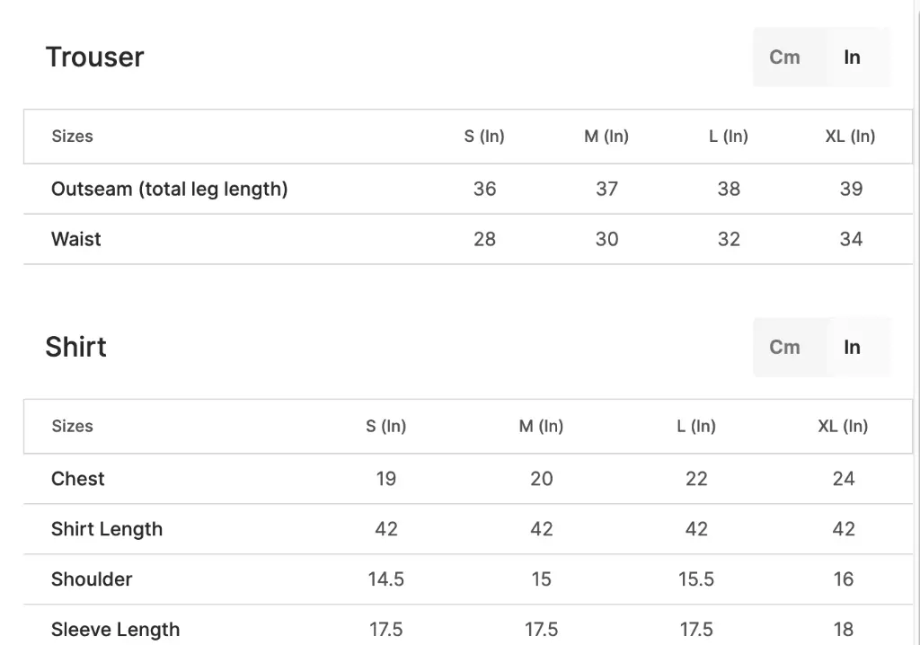Click the Waist value 34 for XL
The width and height of the screenshot is (920, 645).
(851, 239)
